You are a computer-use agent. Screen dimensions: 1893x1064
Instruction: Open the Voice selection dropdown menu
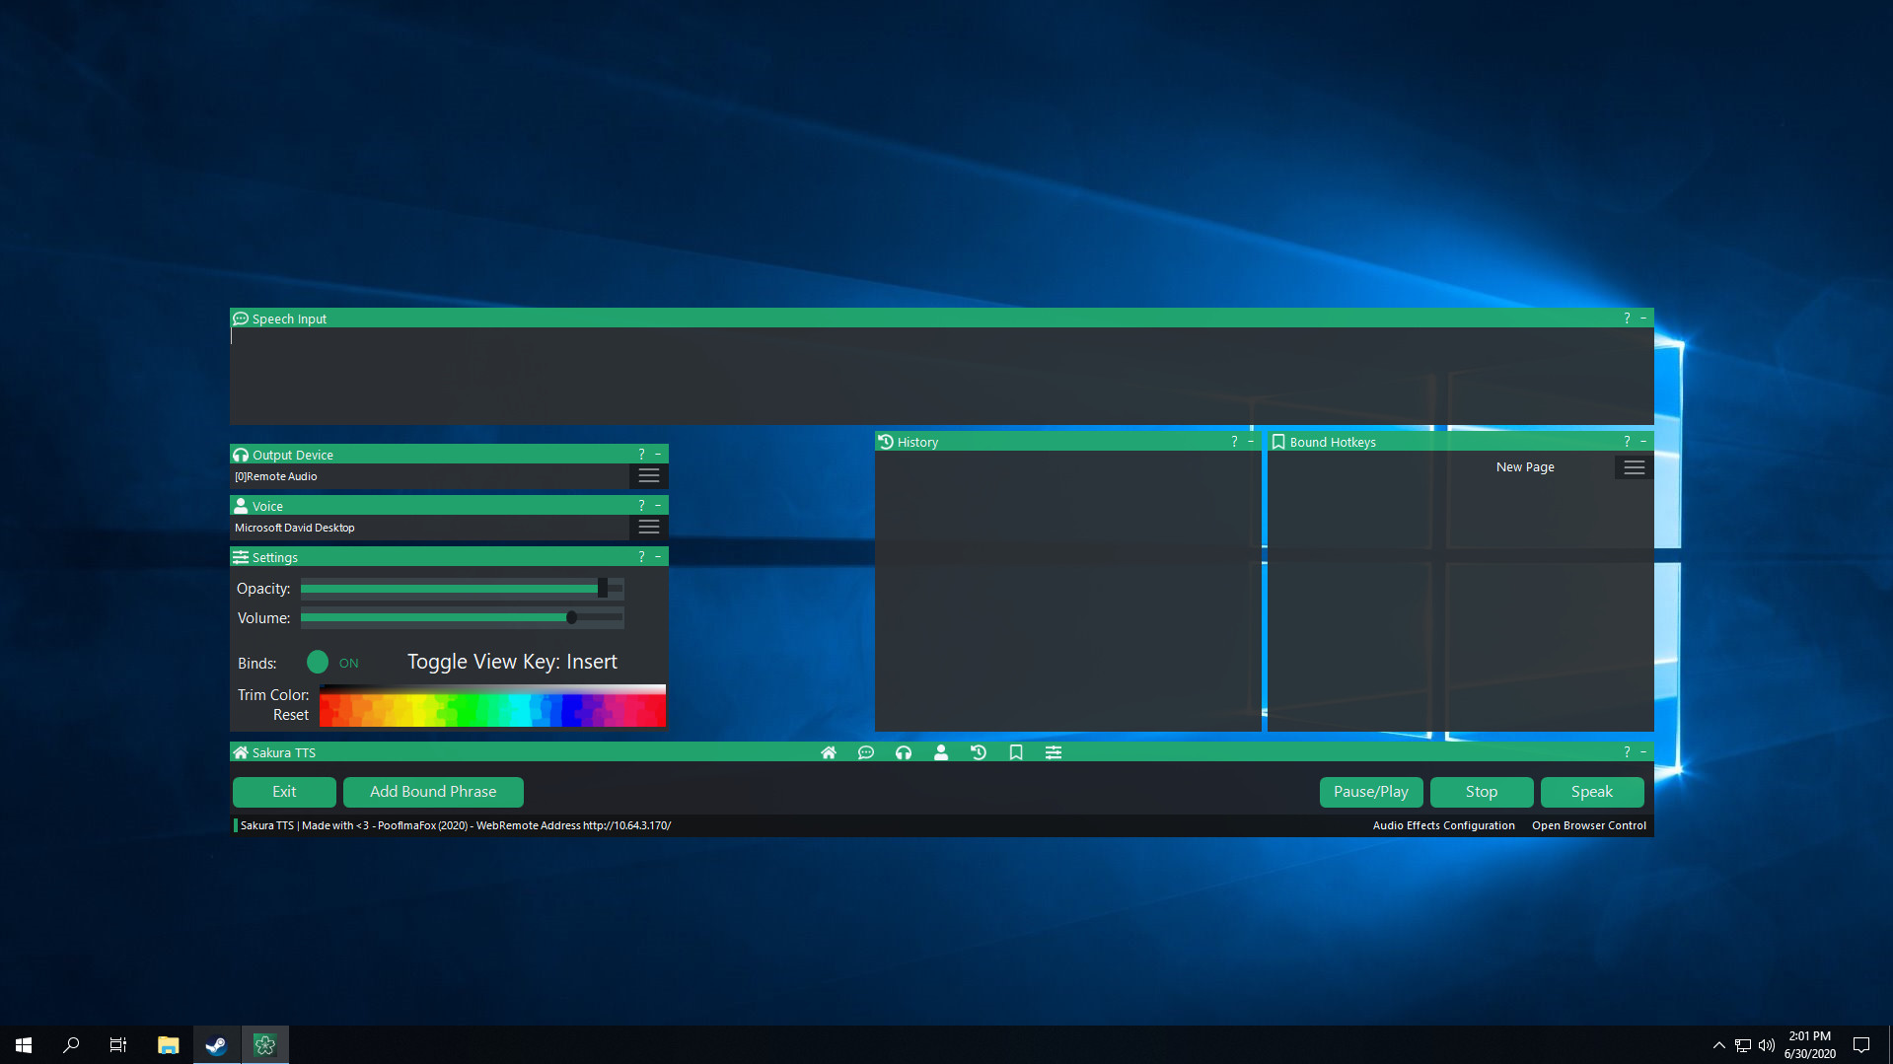point(648,528)
